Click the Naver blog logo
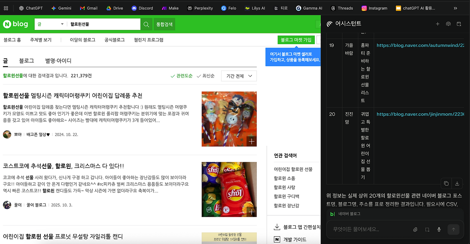Viewport: 470px width, 244px height. [15, 23]
